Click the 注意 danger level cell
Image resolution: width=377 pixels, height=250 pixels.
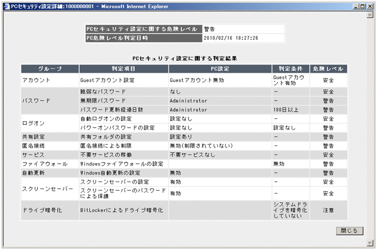click(328, 210)
